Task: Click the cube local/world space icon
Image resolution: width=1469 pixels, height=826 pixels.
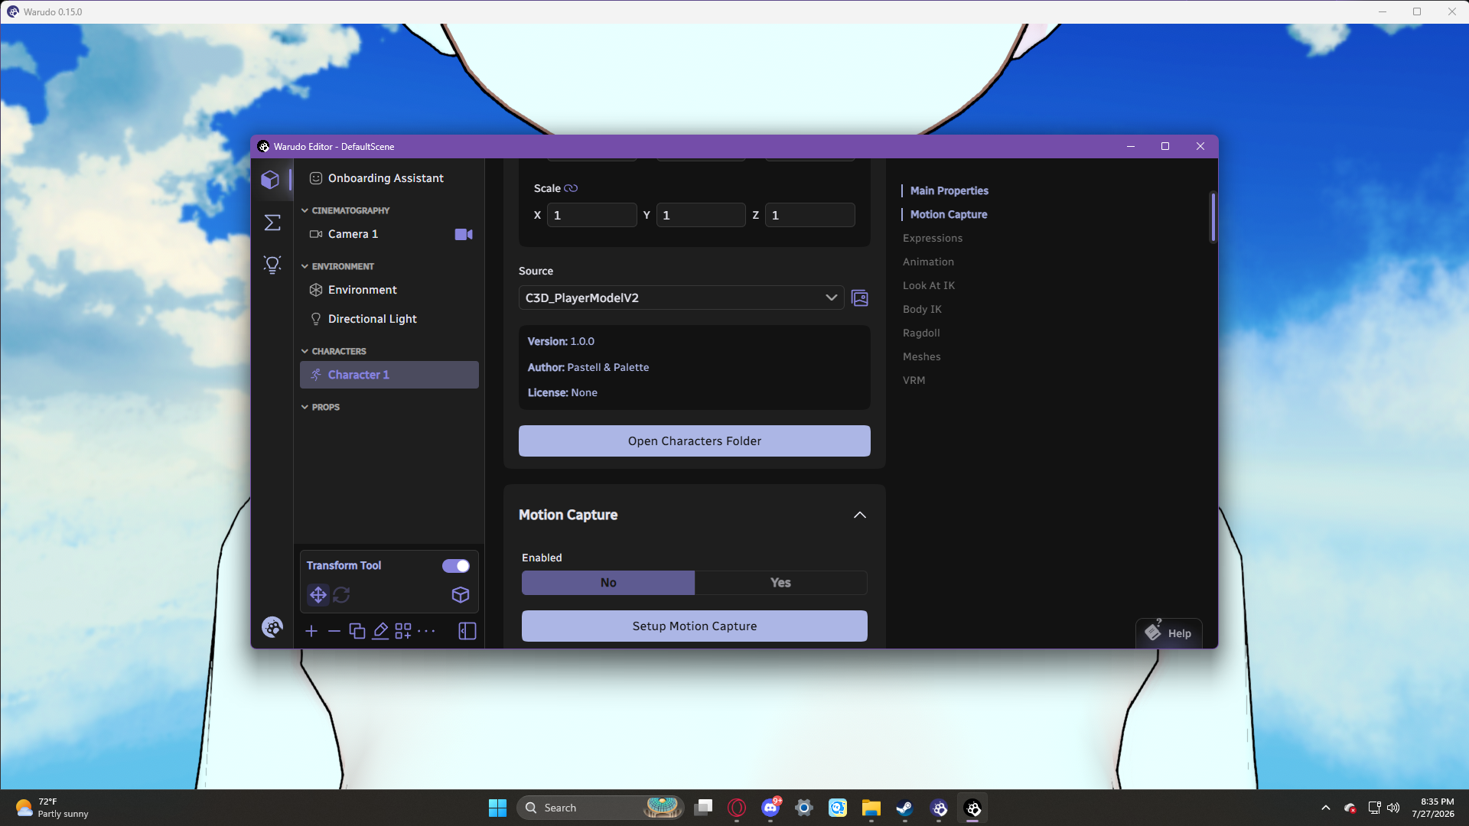Action: pos(461,594)
